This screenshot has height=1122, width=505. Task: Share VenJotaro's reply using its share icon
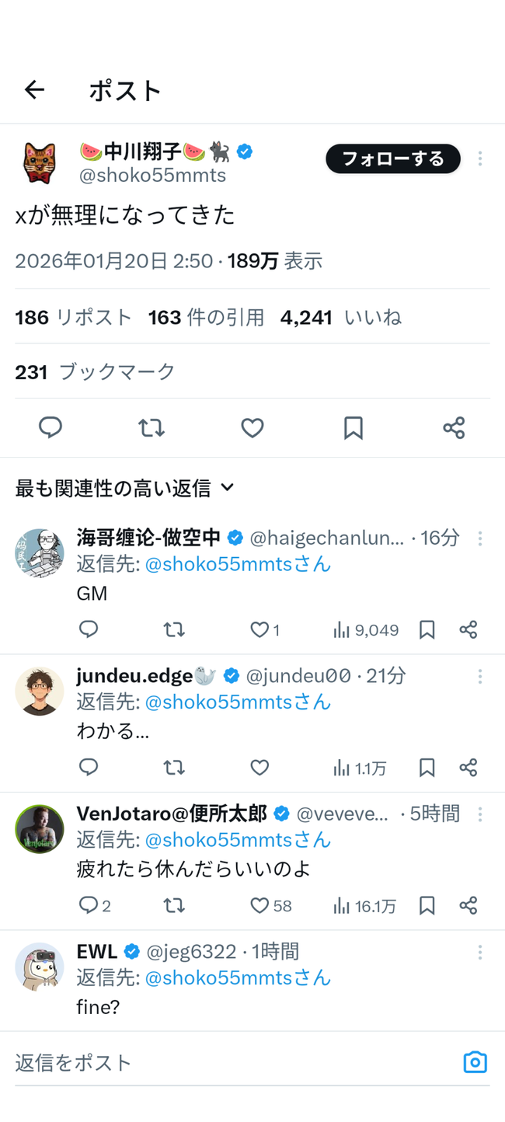(468, 904)
